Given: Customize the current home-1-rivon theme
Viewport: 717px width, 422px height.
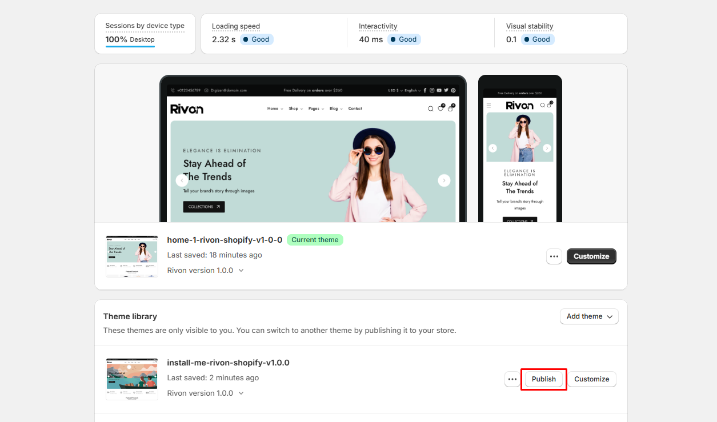Looking at the screenshot, I should point(591,256).
